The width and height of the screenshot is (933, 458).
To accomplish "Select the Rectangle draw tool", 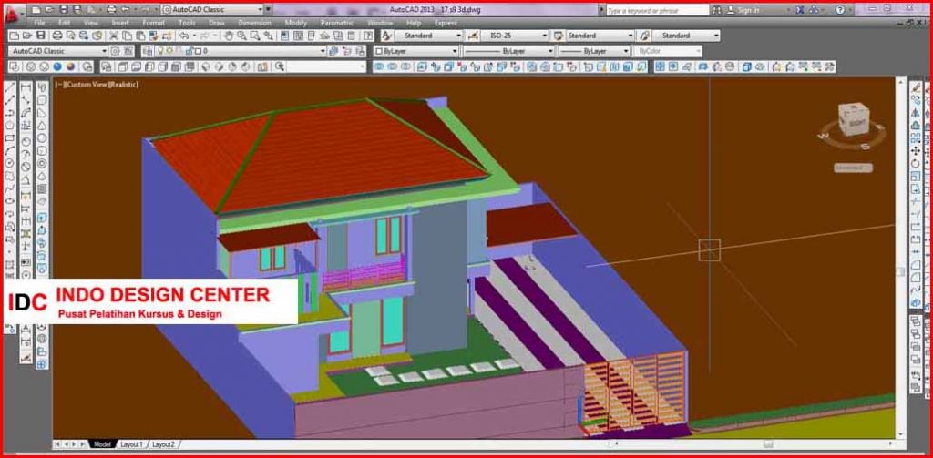I will [10, 138].
